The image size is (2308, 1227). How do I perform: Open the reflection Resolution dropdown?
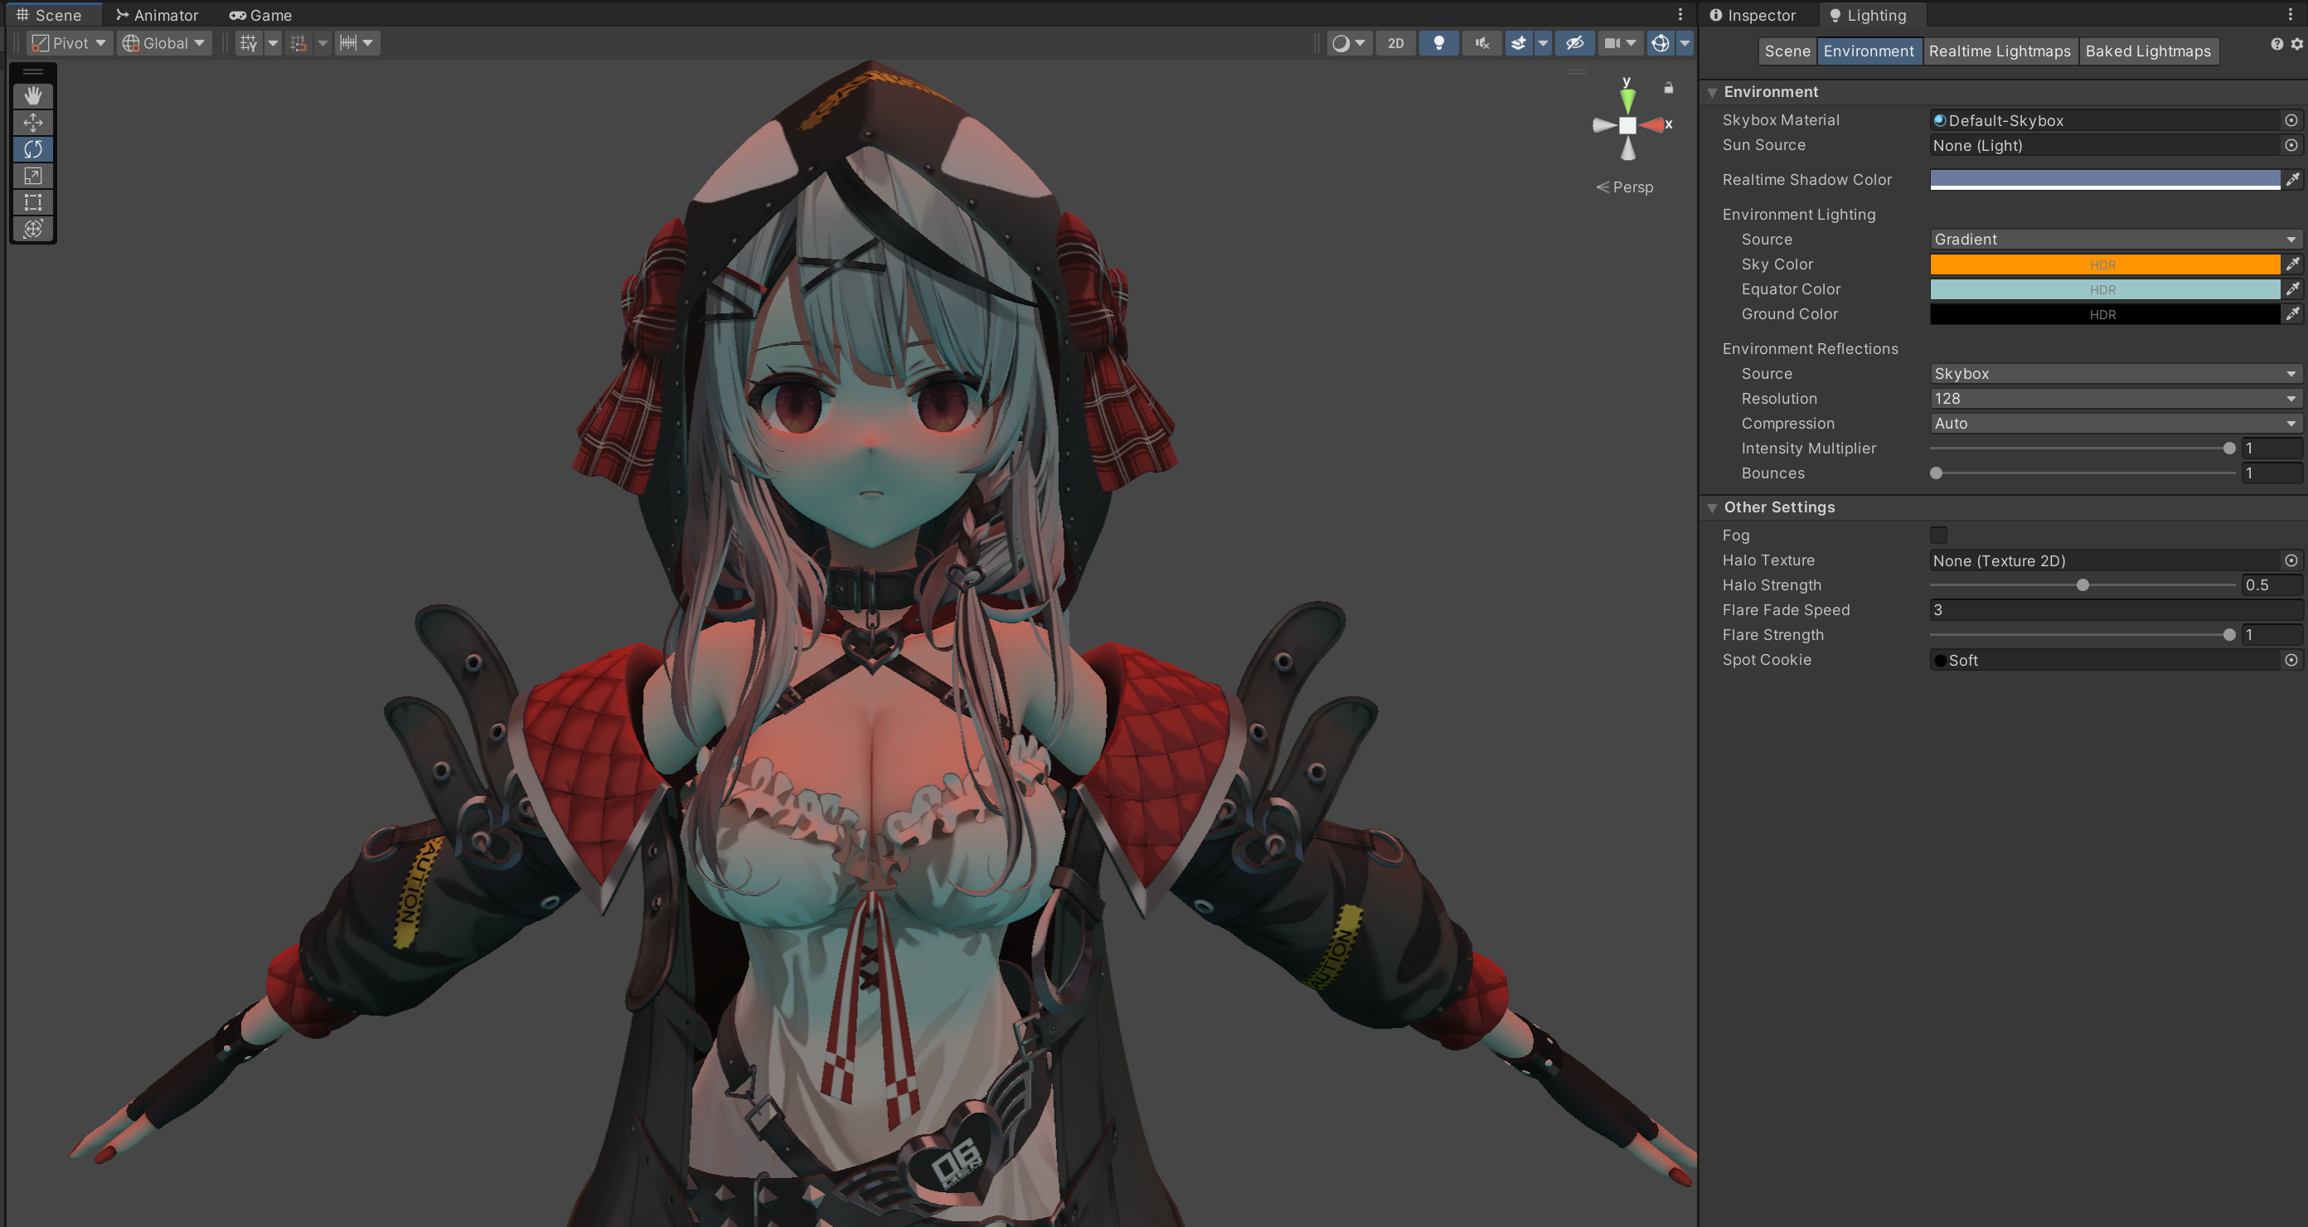[x=2113, y=399]
